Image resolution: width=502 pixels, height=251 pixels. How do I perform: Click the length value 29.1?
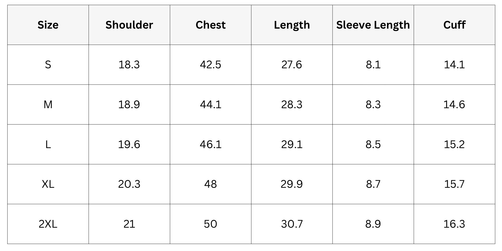(x=292, y=144)
